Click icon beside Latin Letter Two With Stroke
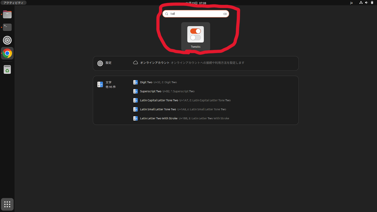The width and height of the screenshot is (377, 212). tap(135, 118)
